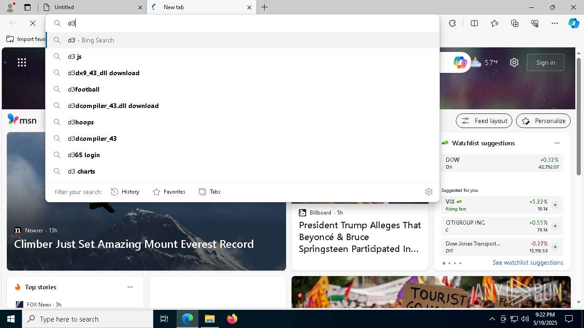This screenshot has height=328, width=584.
Task: Open the search suggestions settings gear
Action: click(428, 192)
